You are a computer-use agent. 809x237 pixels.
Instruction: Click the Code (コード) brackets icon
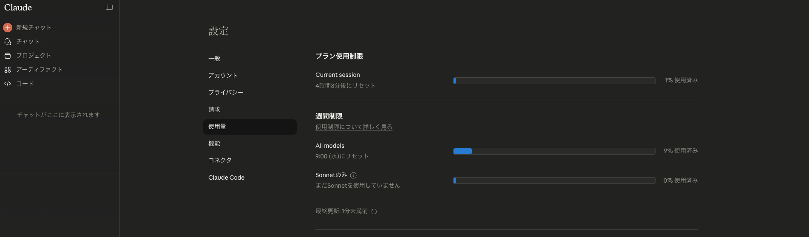tap(8, 84)
